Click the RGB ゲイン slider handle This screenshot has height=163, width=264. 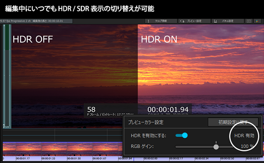[216, 147]
